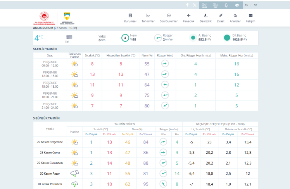
Task: Open the Denizcilik menu item
Action: click(205, 18)
